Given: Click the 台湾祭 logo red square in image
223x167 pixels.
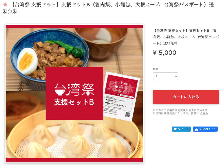Looking at the screenshot, I should click(x=74, y=93).
